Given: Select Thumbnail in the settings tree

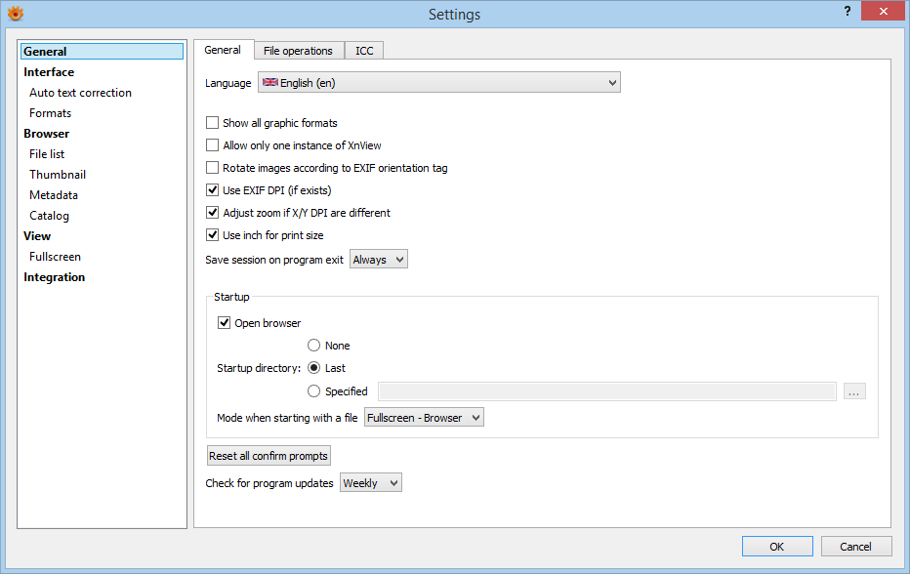Looking at the screenshot, I should [x=58, y=175].
